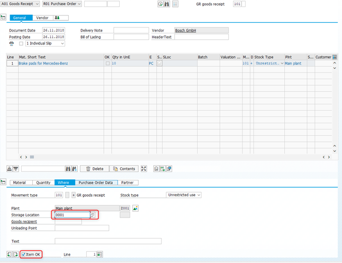The width and height of the screenshot is (342, 263).
Task: Tick the OK checkbox in Brake pads row
Action: [x=107, y=64]
